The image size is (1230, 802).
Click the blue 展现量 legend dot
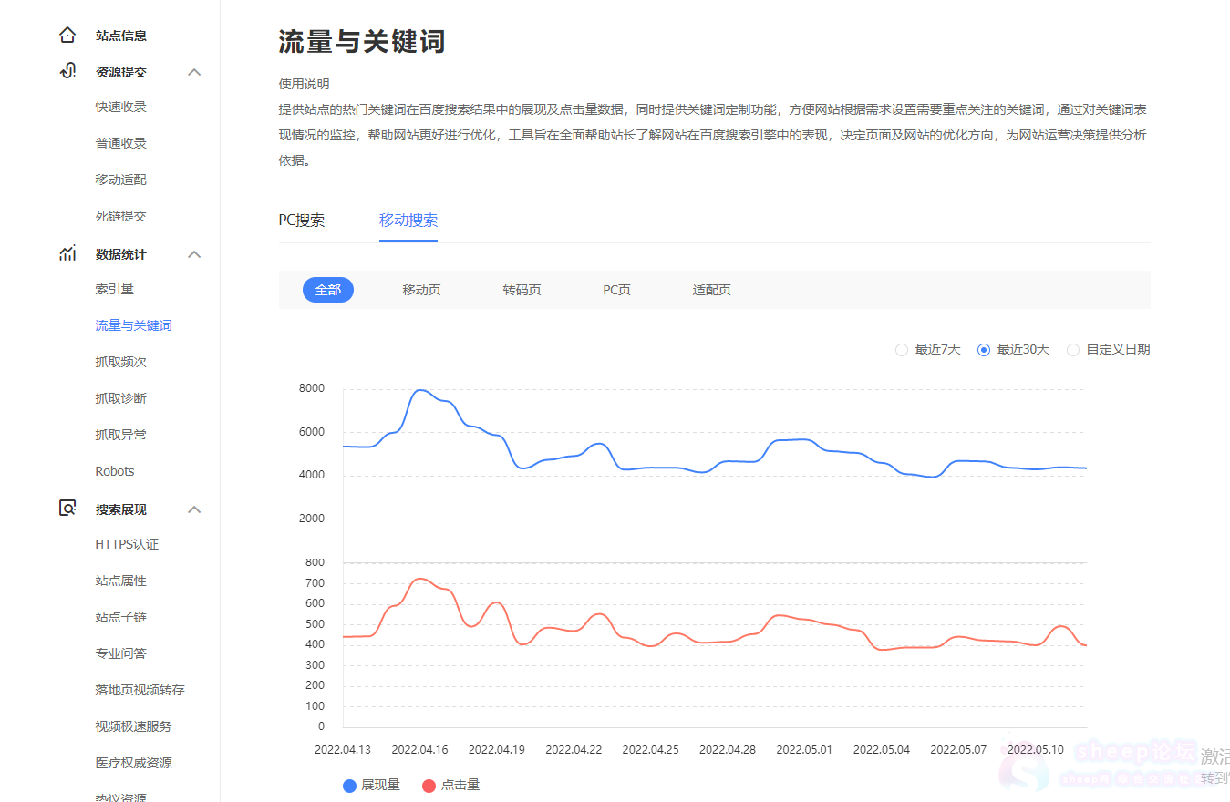[x=348, y=785]
